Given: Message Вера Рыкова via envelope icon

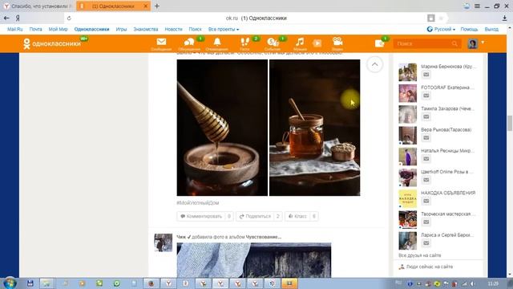Looking at the screenshot, I should (x=426, y=137).
